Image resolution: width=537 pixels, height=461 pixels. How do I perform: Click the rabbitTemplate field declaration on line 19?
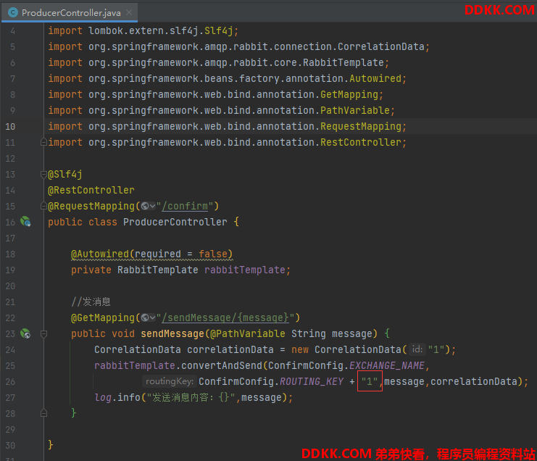coord(244,270)
